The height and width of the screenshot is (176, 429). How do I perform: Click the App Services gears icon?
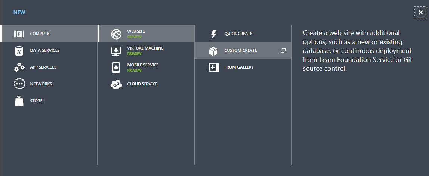click(19, 67)
